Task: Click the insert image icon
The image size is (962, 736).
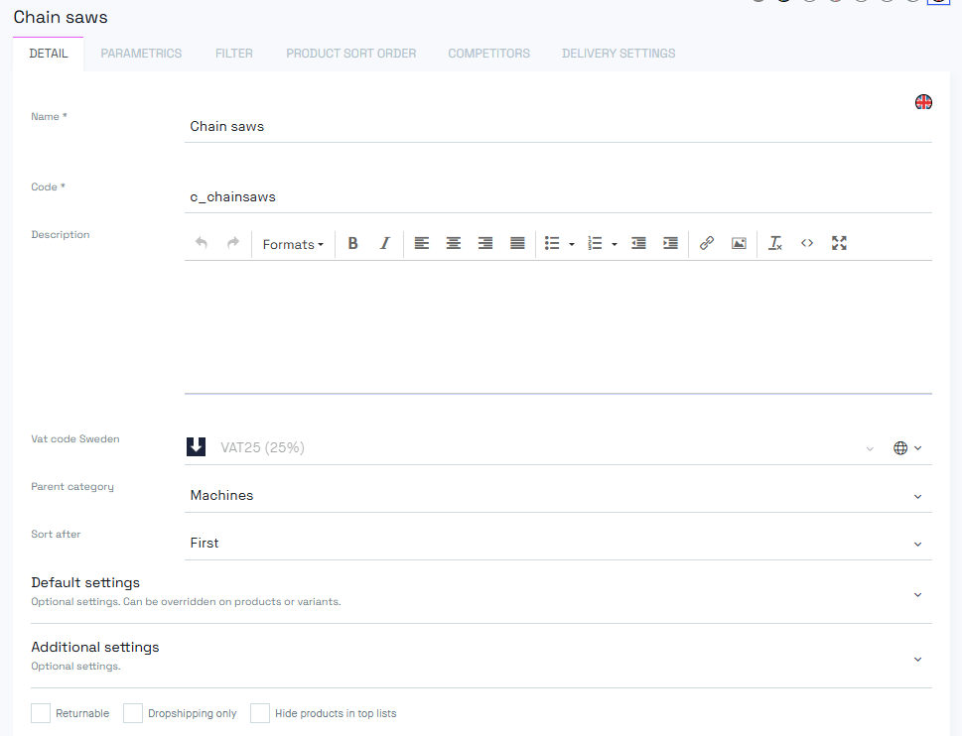Action: [x=739, y=244]
